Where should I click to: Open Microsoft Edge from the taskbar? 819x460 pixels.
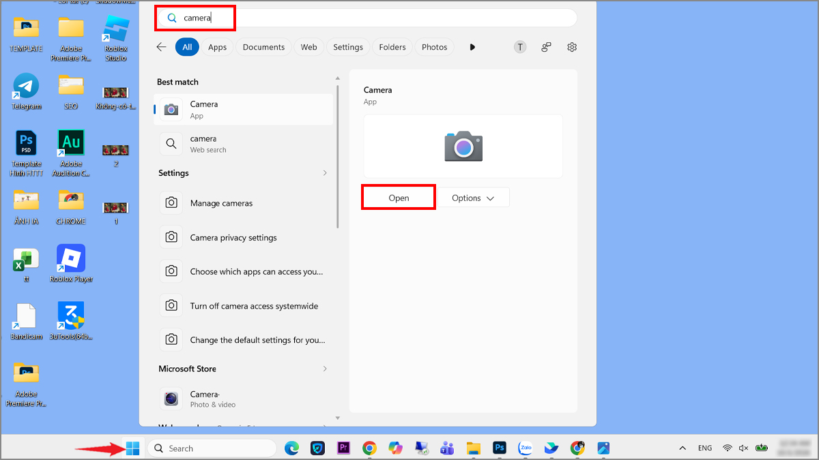(x=291, y=448)
